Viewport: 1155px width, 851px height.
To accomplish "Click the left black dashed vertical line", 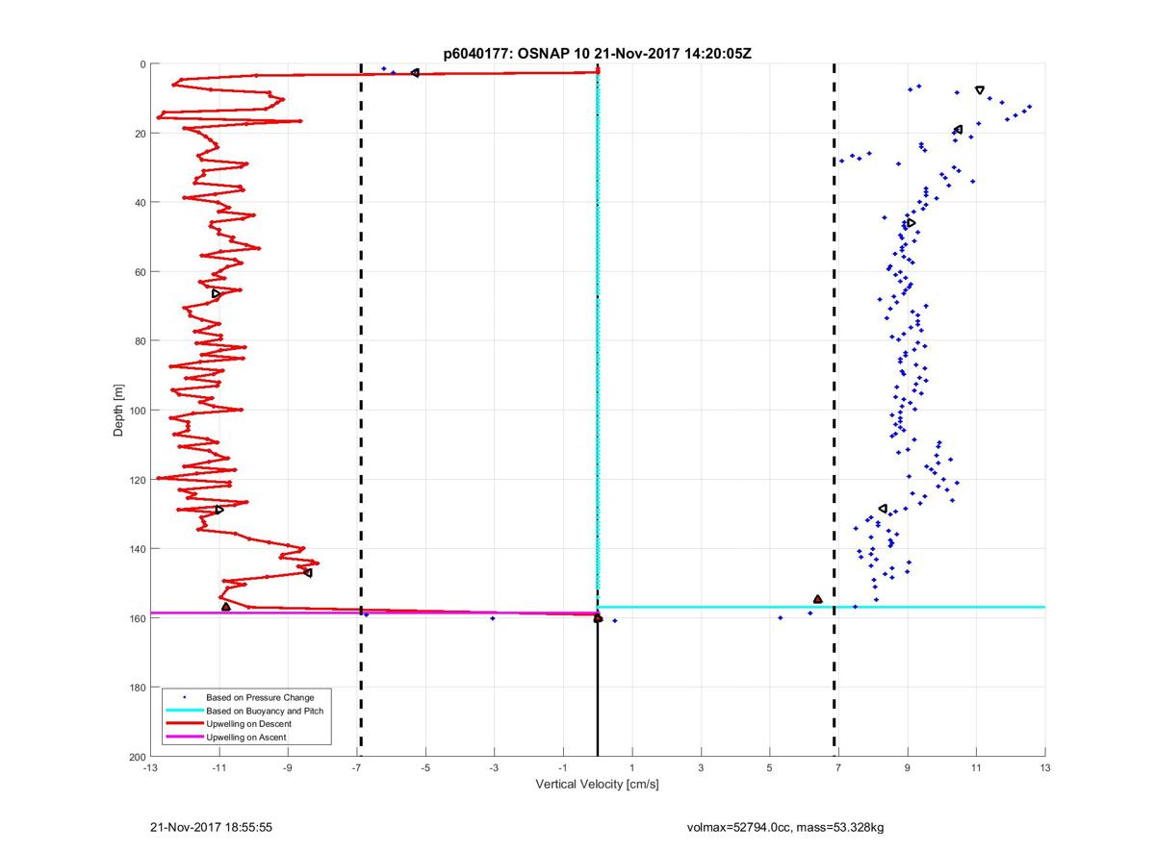I will [x=361, y=409].
